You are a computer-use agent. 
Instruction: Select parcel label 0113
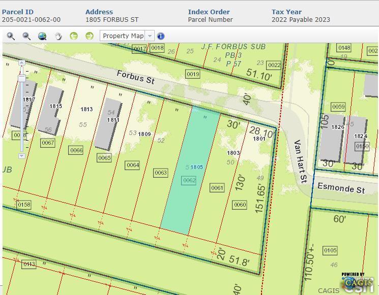point(29,264)
